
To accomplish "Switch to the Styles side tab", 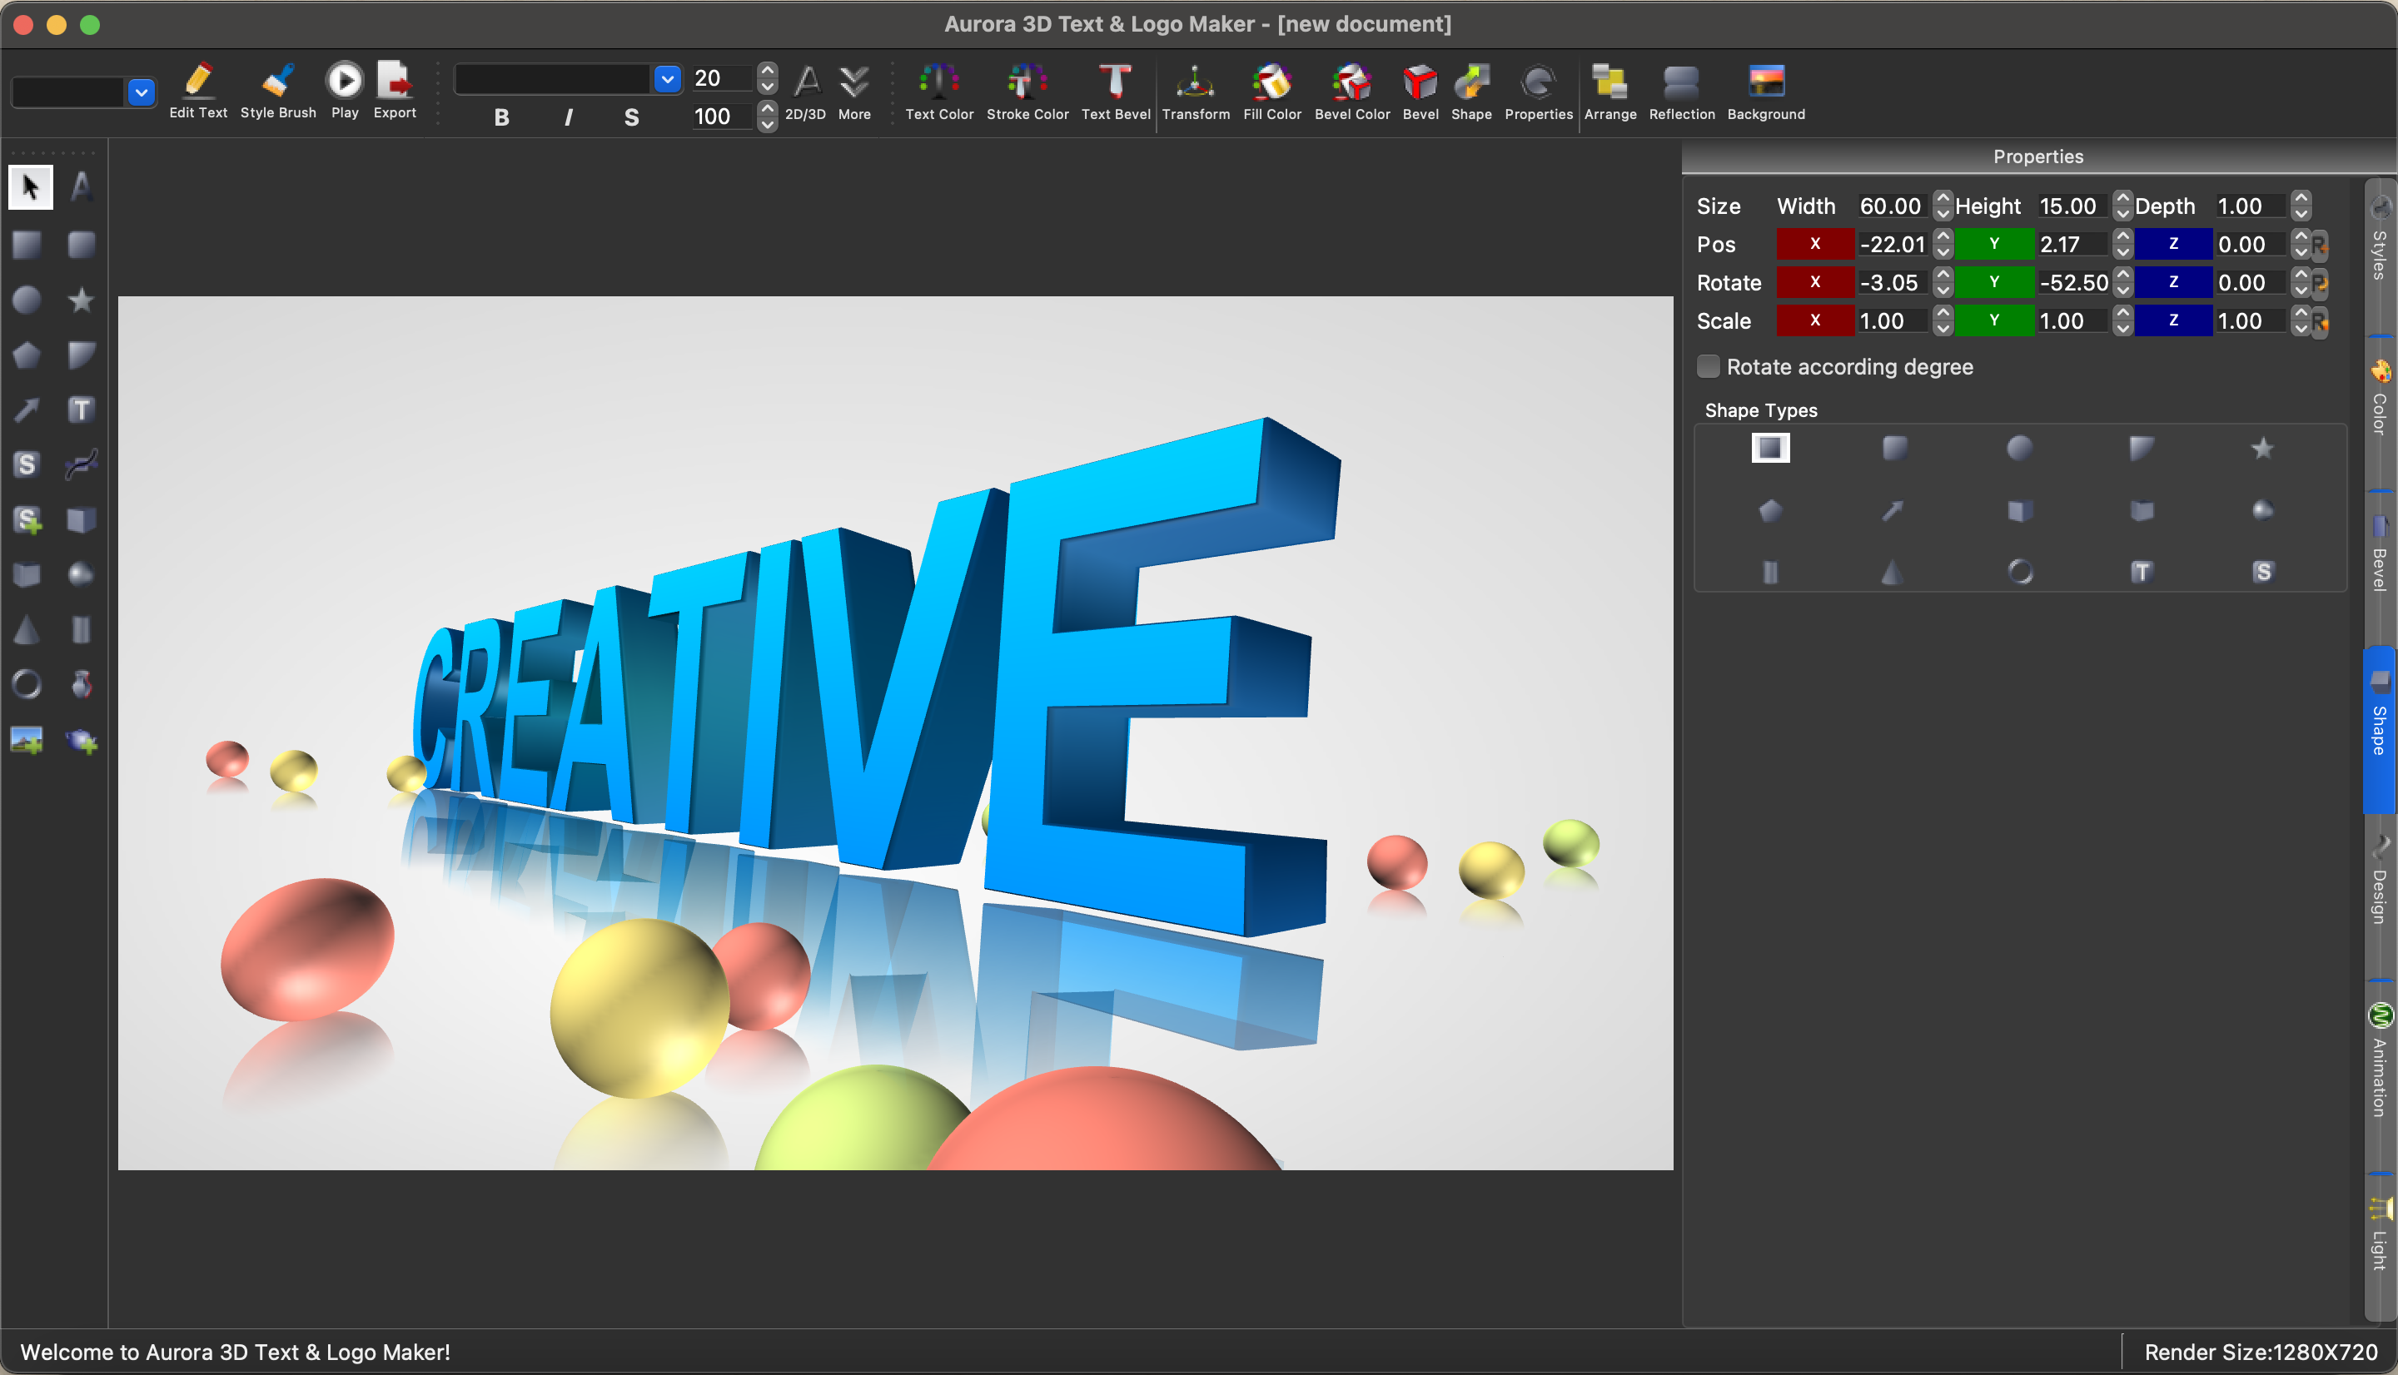I will [x=2380, y=240].
